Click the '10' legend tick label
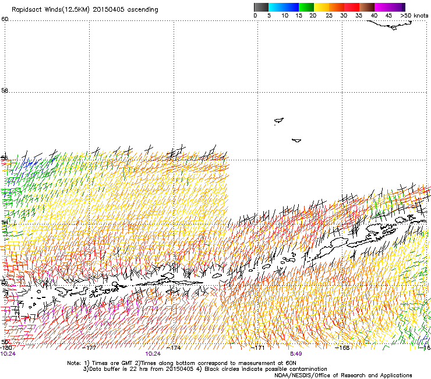The image size is (431, 379). click(285, 15)
